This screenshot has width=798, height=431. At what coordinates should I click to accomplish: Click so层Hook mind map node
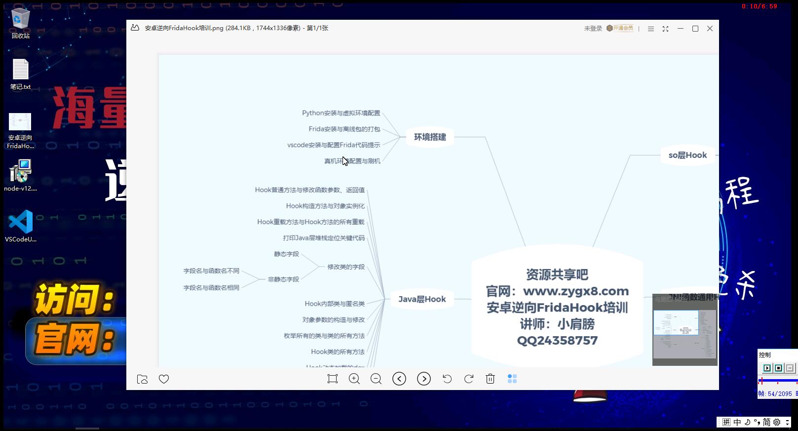[687, 155]
